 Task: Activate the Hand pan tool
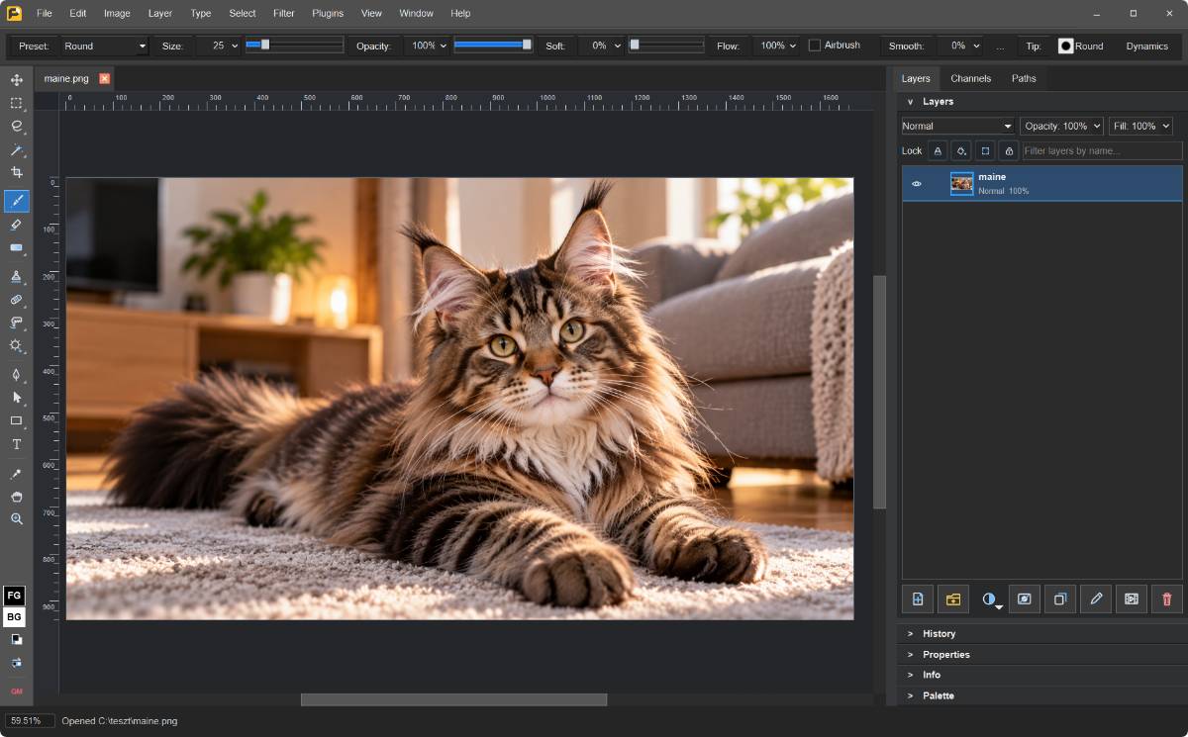pyautogui.click(x=17, y=497)
